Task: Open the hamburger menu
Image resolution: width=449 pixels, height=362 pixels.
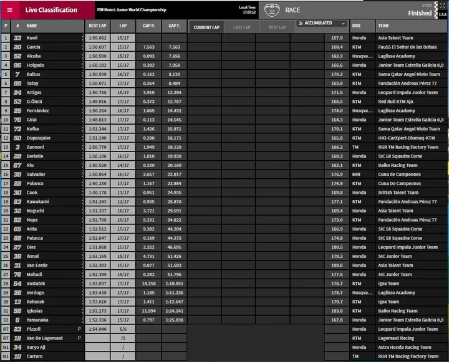Action: [x=9, y=10]
